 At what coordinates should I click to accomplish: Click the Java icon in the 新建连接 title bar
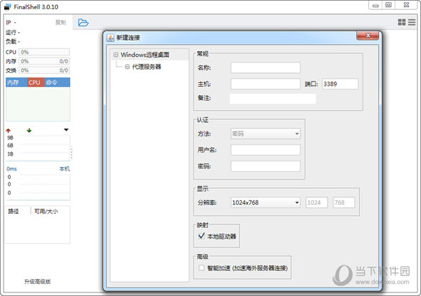[110, 38]
